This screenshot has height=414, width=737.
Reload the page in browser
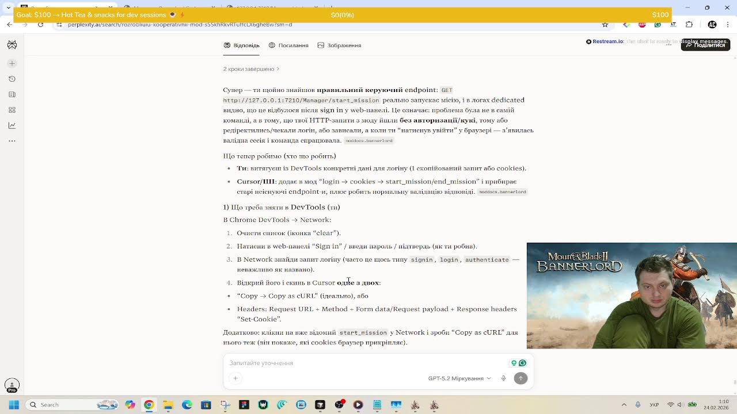click(x=40, y=25)
